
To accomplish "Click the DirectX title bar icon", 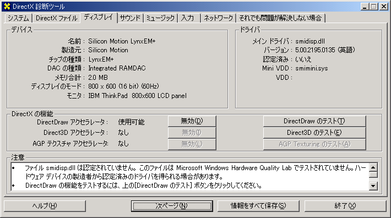I will [x=7, y=6].
